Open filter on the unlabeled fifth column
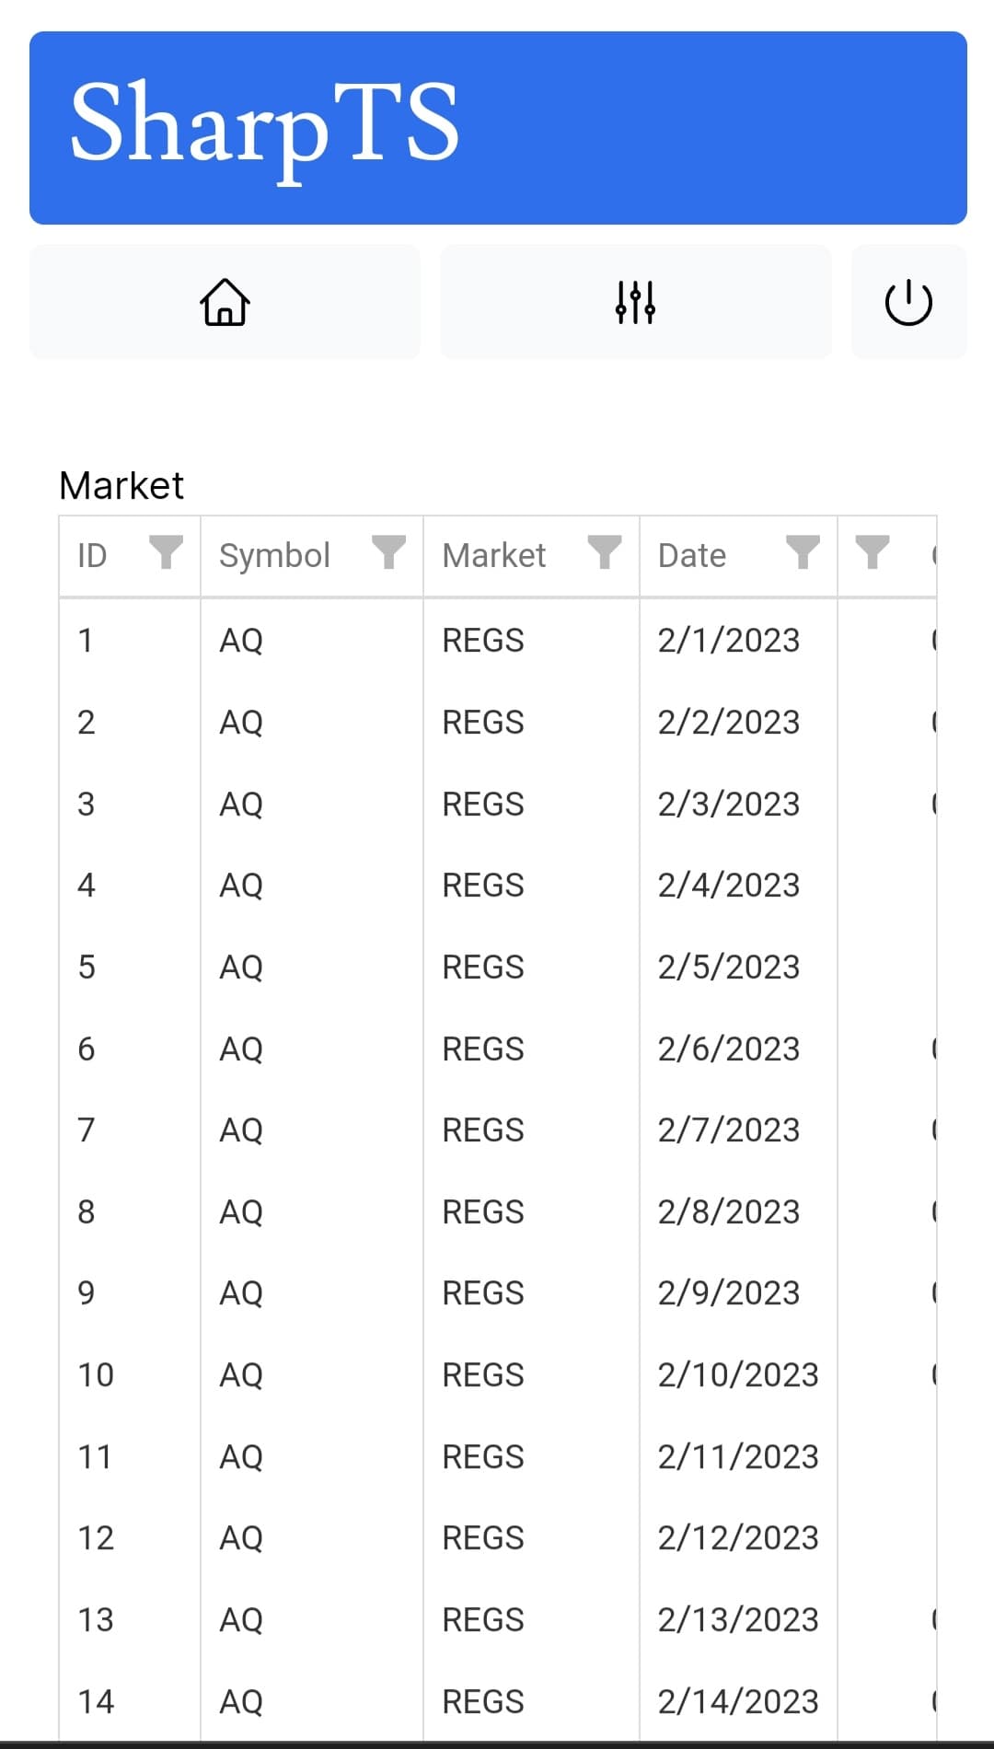 click(x=872, y=554)
